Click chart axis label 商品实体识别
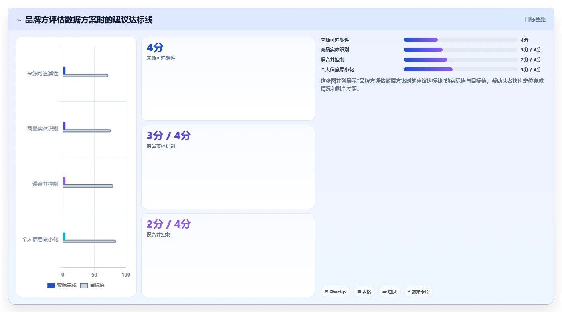The height and width of the screenshot is (312, 562). 43,129
